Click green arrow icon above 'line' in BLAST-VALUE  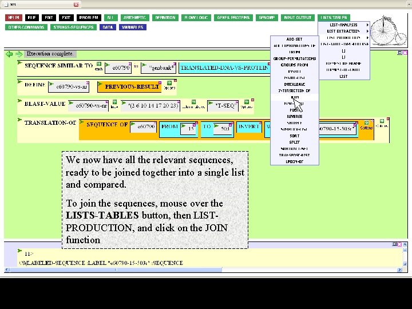114,102
